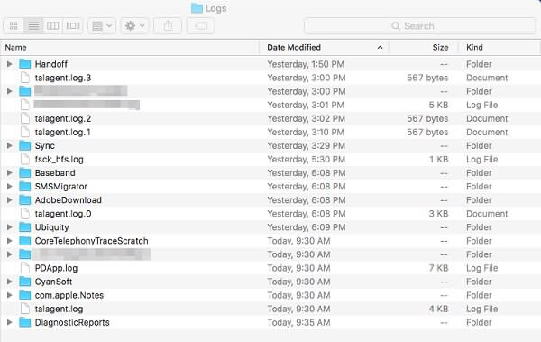Image resolution: width=541 pixels, height=342 pixels.
Task: Click the folder name com.apple.Notes
Action: [69, 295]
